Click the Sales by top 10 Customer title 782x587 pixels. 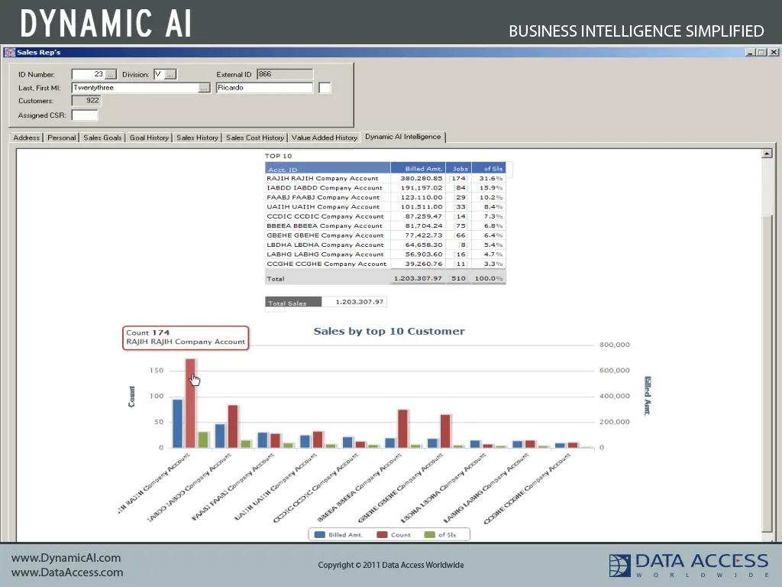pos(389,331)
